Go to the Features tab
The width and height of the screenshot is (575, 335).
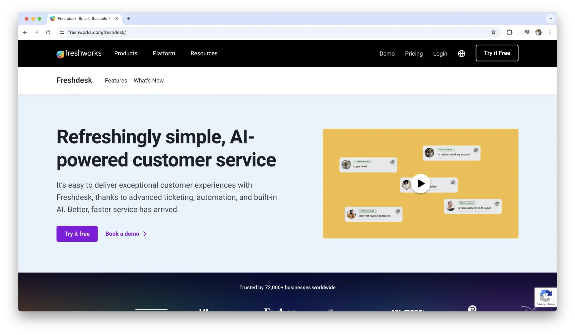tap(116, 81)
